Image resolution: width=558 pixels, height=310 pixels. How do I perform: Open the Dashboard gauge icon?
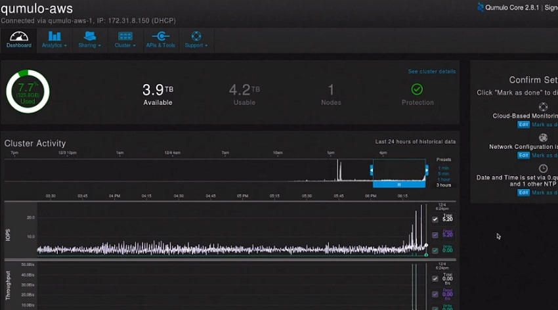pos(19,36)
